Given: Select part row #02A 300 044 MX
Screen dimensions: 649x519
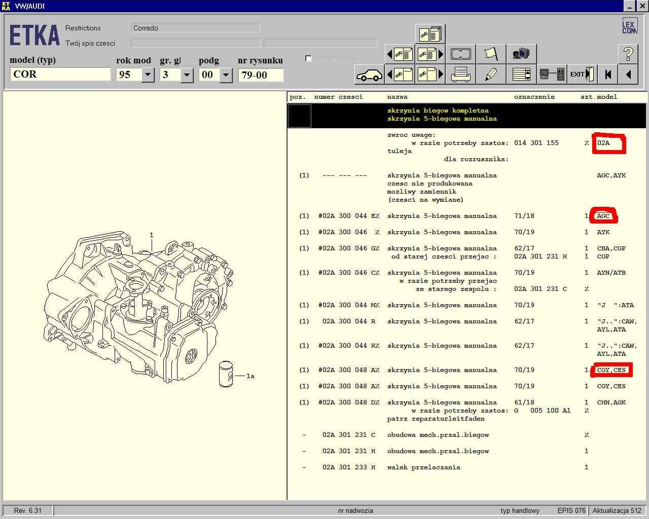Looking at the screenshot, I should click(x=466, y=305).
